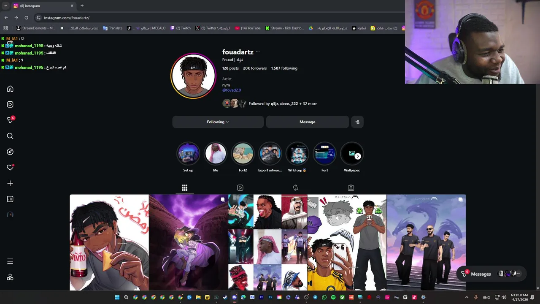The image size is (540, 304).
Task: Open 'Followed by q5jz, deee._222 + 32 more'
Action: tap(270, 103)
